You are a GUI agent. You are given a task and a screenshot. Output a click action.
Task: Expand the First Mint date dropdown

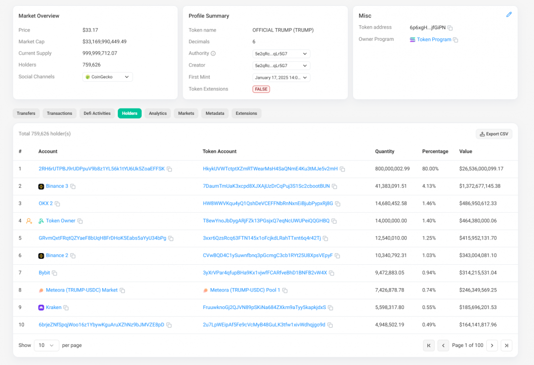[x=281, y=77]
